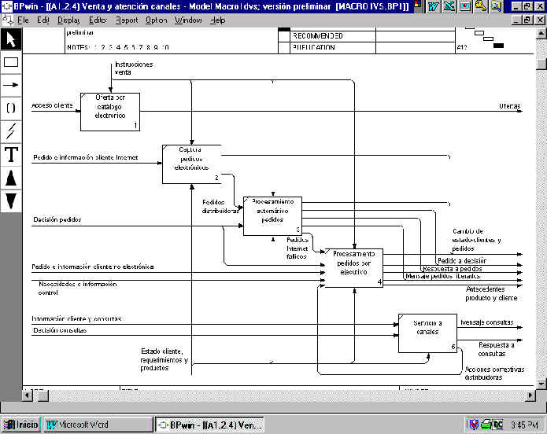The height and width of the screenshot is (434, 547).
Task: Click label Pedido e información cliente no electrónica
Action: click(93, 267)
